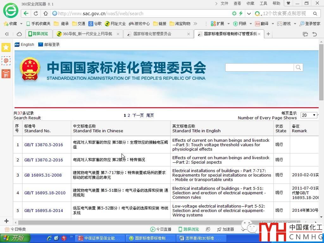Click the site search input field
Screen dimensions: 324x243
(x=259, y=67)
